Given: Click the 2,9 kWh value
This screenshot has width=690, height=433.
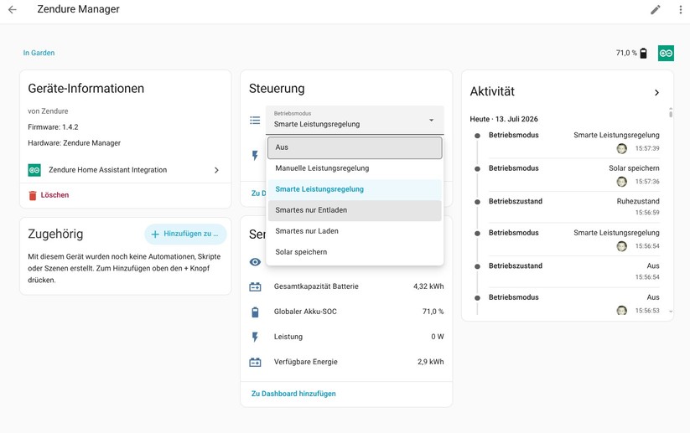Looking at the screenshot, I should pyautogui.click(x=430, y=362).
